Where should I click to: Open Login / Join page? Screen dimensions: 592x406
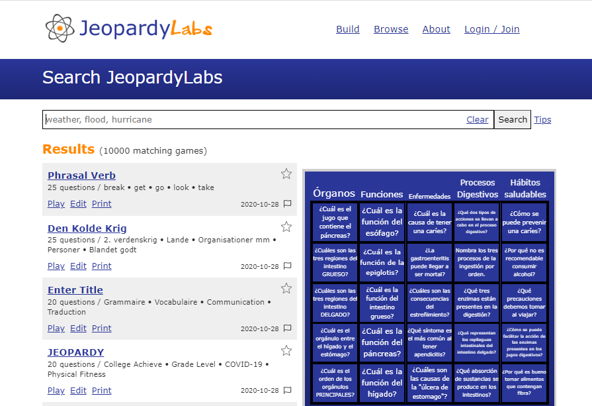[x=492, y=29]
